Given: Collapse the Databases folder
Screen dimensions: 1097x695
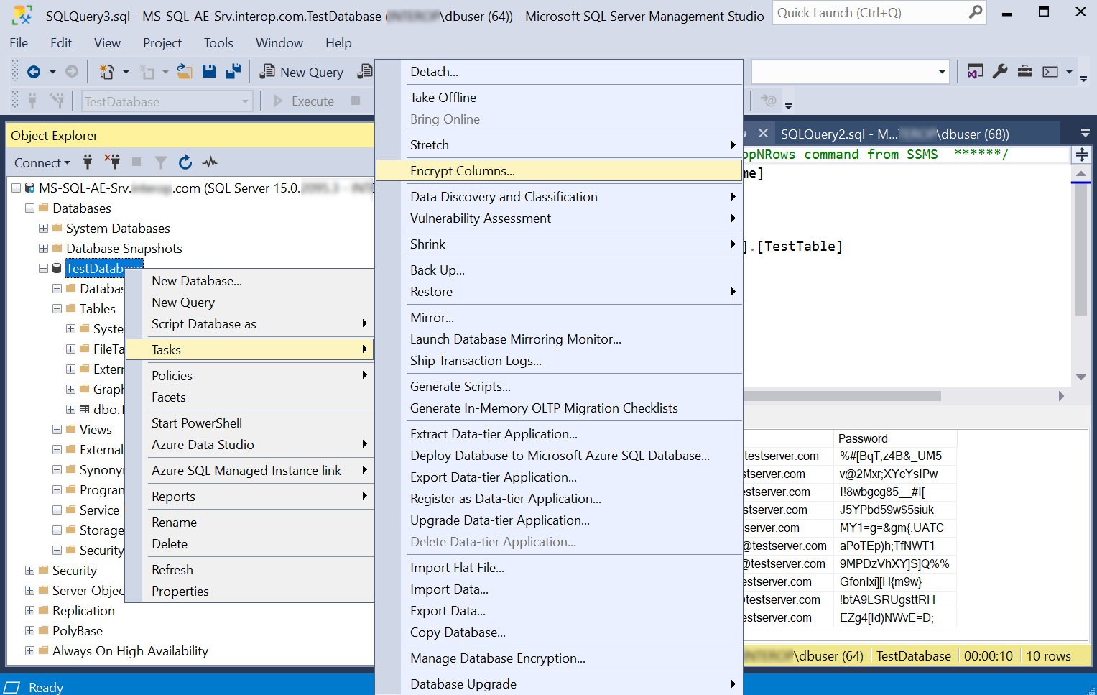Looking at the screenshot, I should pyautogui.click(x=29, y=208).
